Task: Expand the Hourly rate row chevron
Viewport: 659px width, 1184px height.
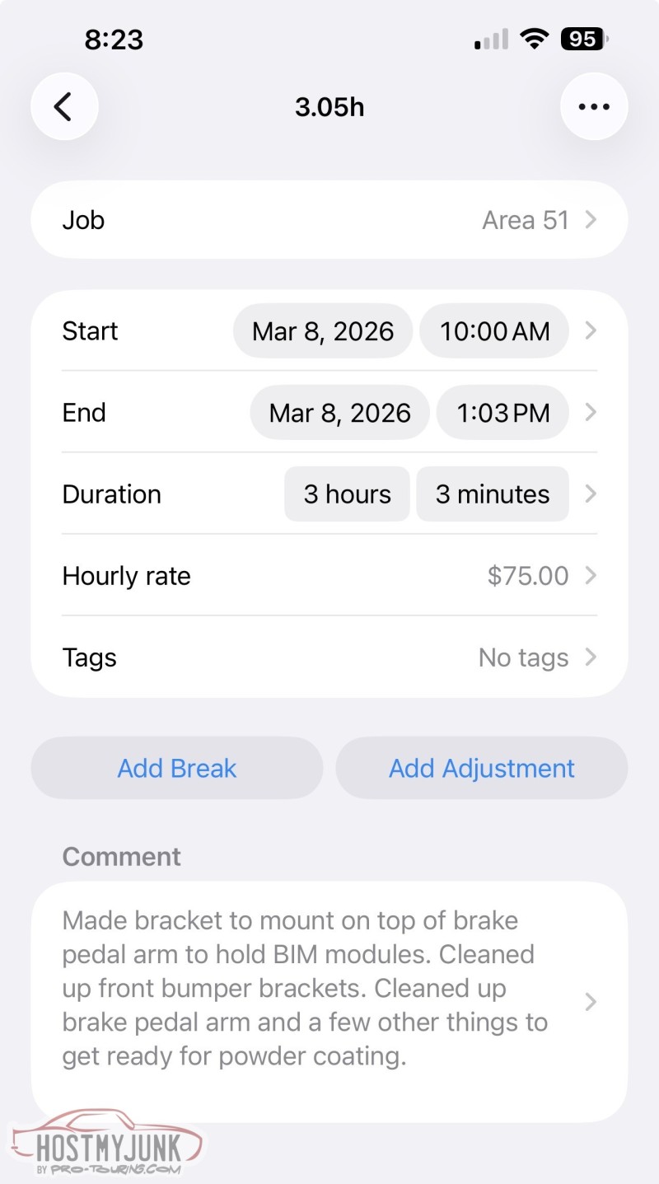Action: click(590, 576)
